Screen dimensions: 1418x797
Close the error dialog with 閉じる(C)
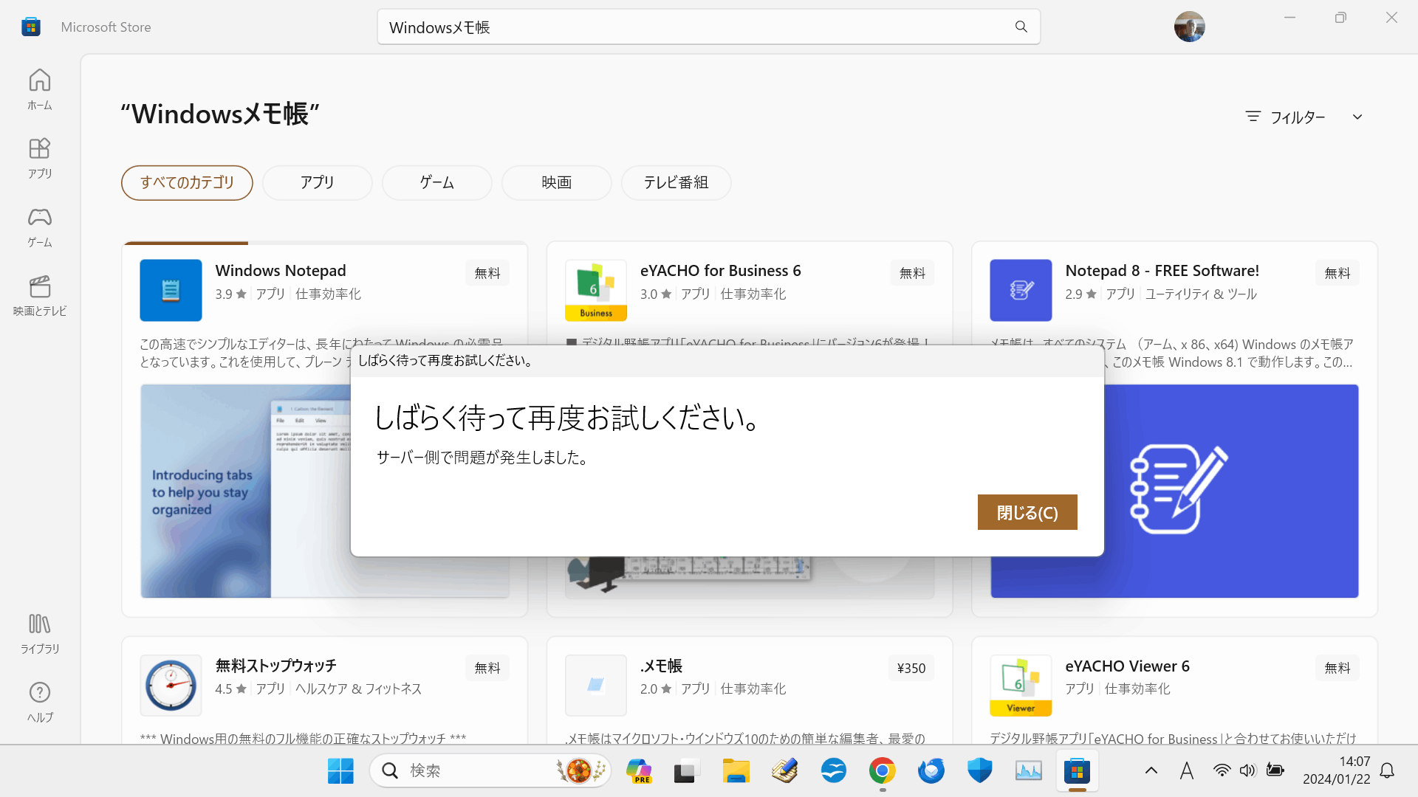coord(1027,512)
